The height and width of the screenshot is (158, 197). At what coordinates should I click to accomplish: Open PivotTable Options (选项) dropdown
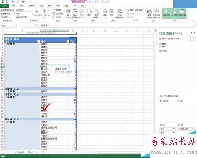(6, 17)
